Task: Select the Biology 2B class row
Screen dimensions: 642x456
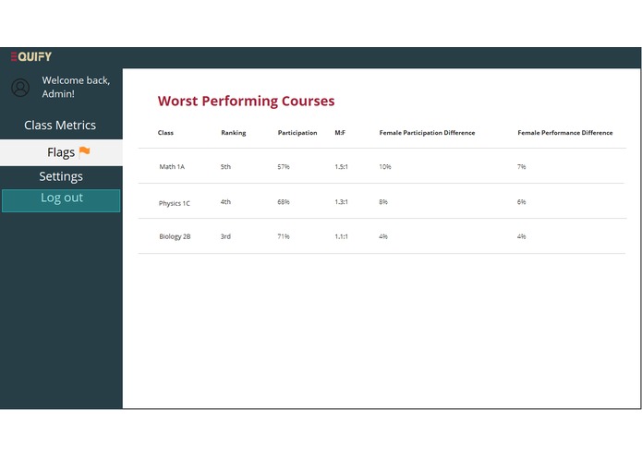Action: click(x=382, y=236)
